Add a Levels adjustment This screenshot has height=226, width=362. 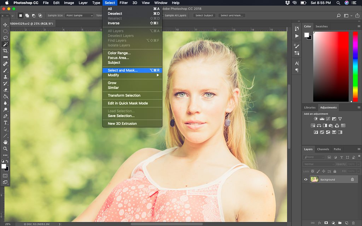click(322, 119)
